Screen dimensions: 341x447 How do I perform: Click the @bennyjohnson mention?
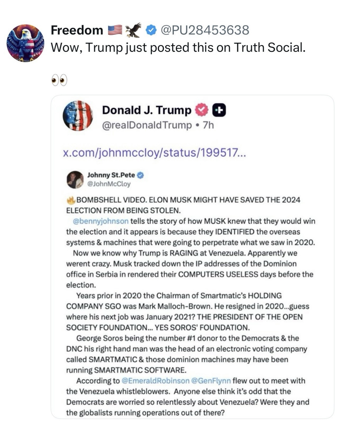101,221
